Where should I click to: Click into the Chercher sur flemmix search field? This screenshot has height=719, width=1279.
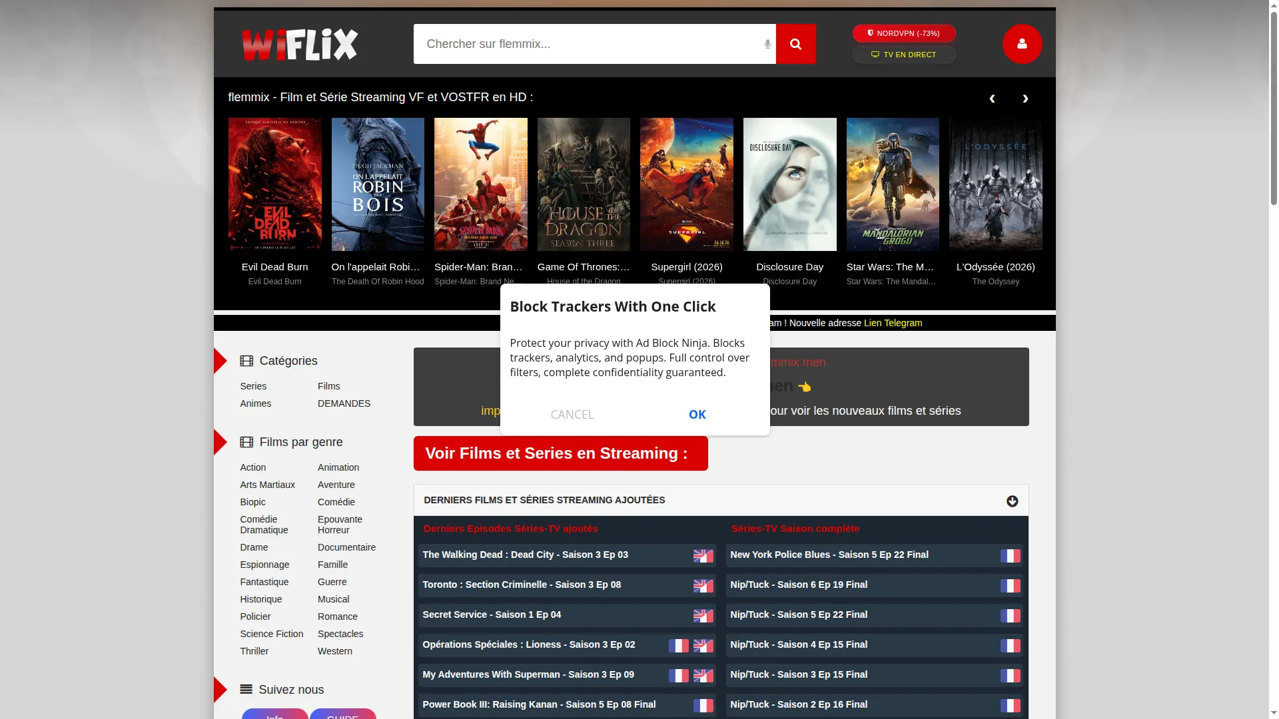594,44
